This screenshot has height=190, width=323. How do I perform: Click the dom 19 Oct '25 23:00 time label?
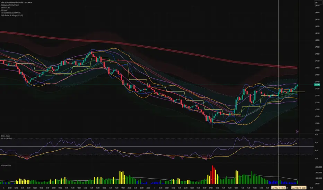[x=299, y=188]
